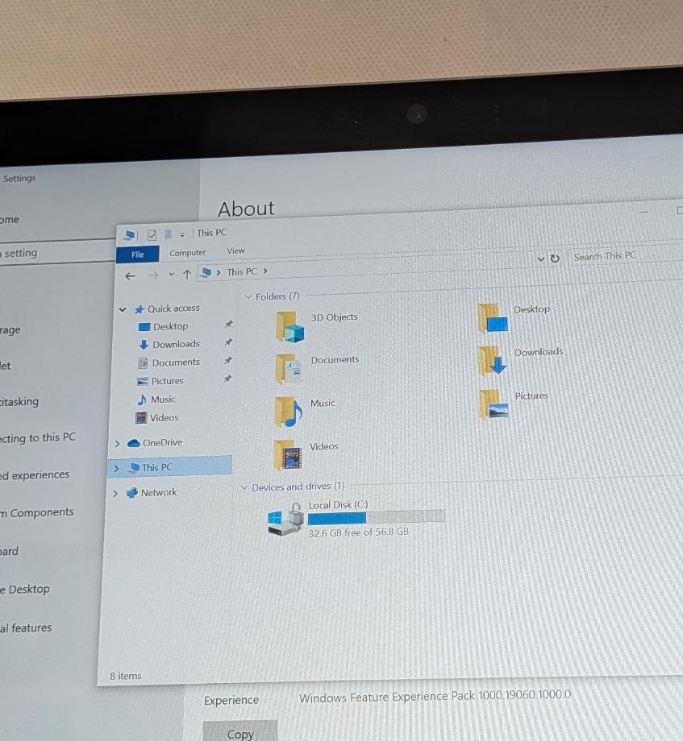Open the Downloads folder icon in Folders
The height and width of the screenshot is (741, 683).
point(492,361)
